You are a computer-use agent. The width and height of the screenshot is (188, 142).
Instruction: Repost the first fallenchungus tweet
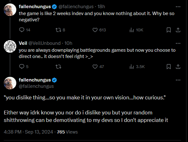pos(58,30)
